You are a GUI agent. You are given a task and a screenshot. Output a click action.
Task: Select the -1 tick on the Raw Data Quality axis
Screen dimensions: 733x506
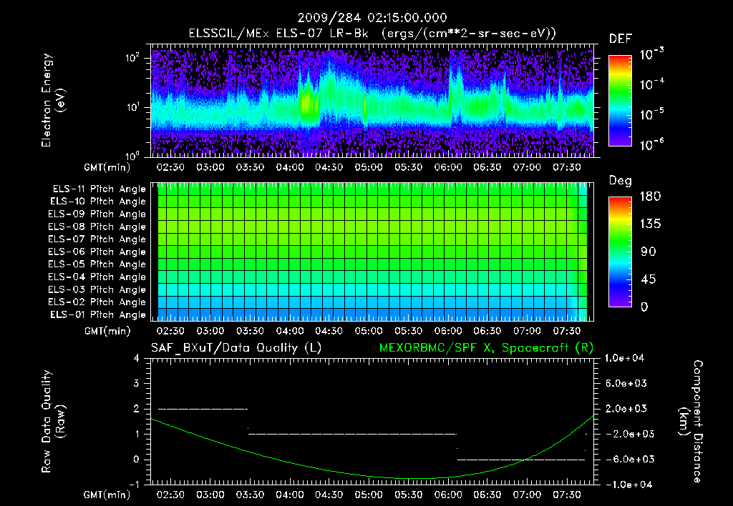[134, 485]
